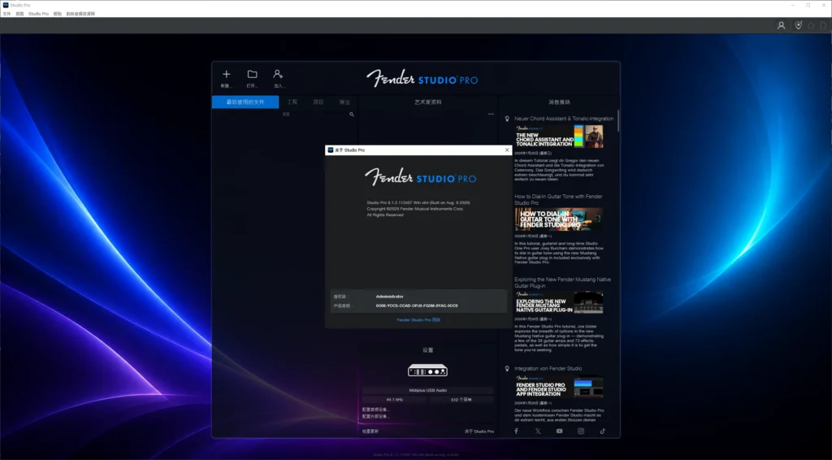Open the Facebook social link
This screenshot has width=832, height=460.
[x=516, y=431]
